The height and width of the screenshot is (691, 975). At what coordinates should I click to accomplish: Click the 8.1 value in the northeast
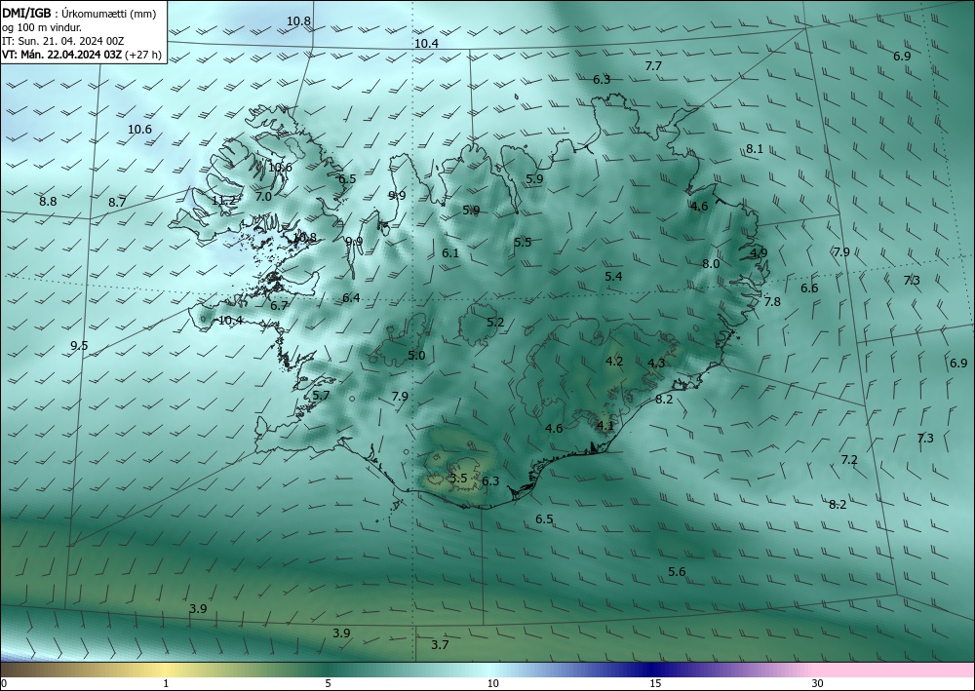[755, 149]
